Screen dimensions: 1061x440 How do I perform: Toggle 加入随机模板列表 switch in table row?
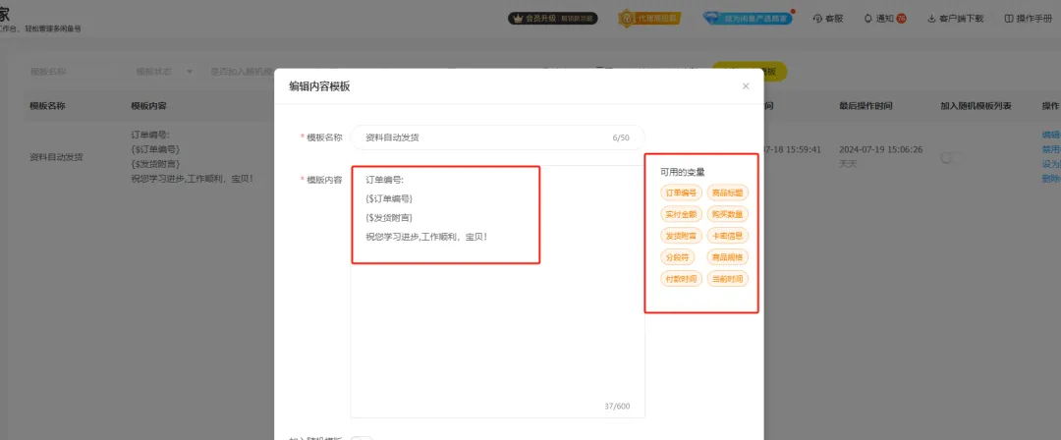click(x=950, y=158)
